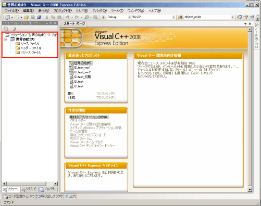Collapse the 世界の始まり project node
The width and height of the screenshot is (261, 206).
[x=5, y=40]
